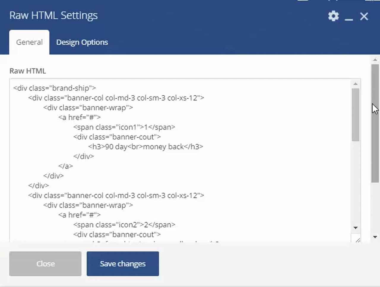Click the outer panel's scroll down arrow

[x=375, y=237]
